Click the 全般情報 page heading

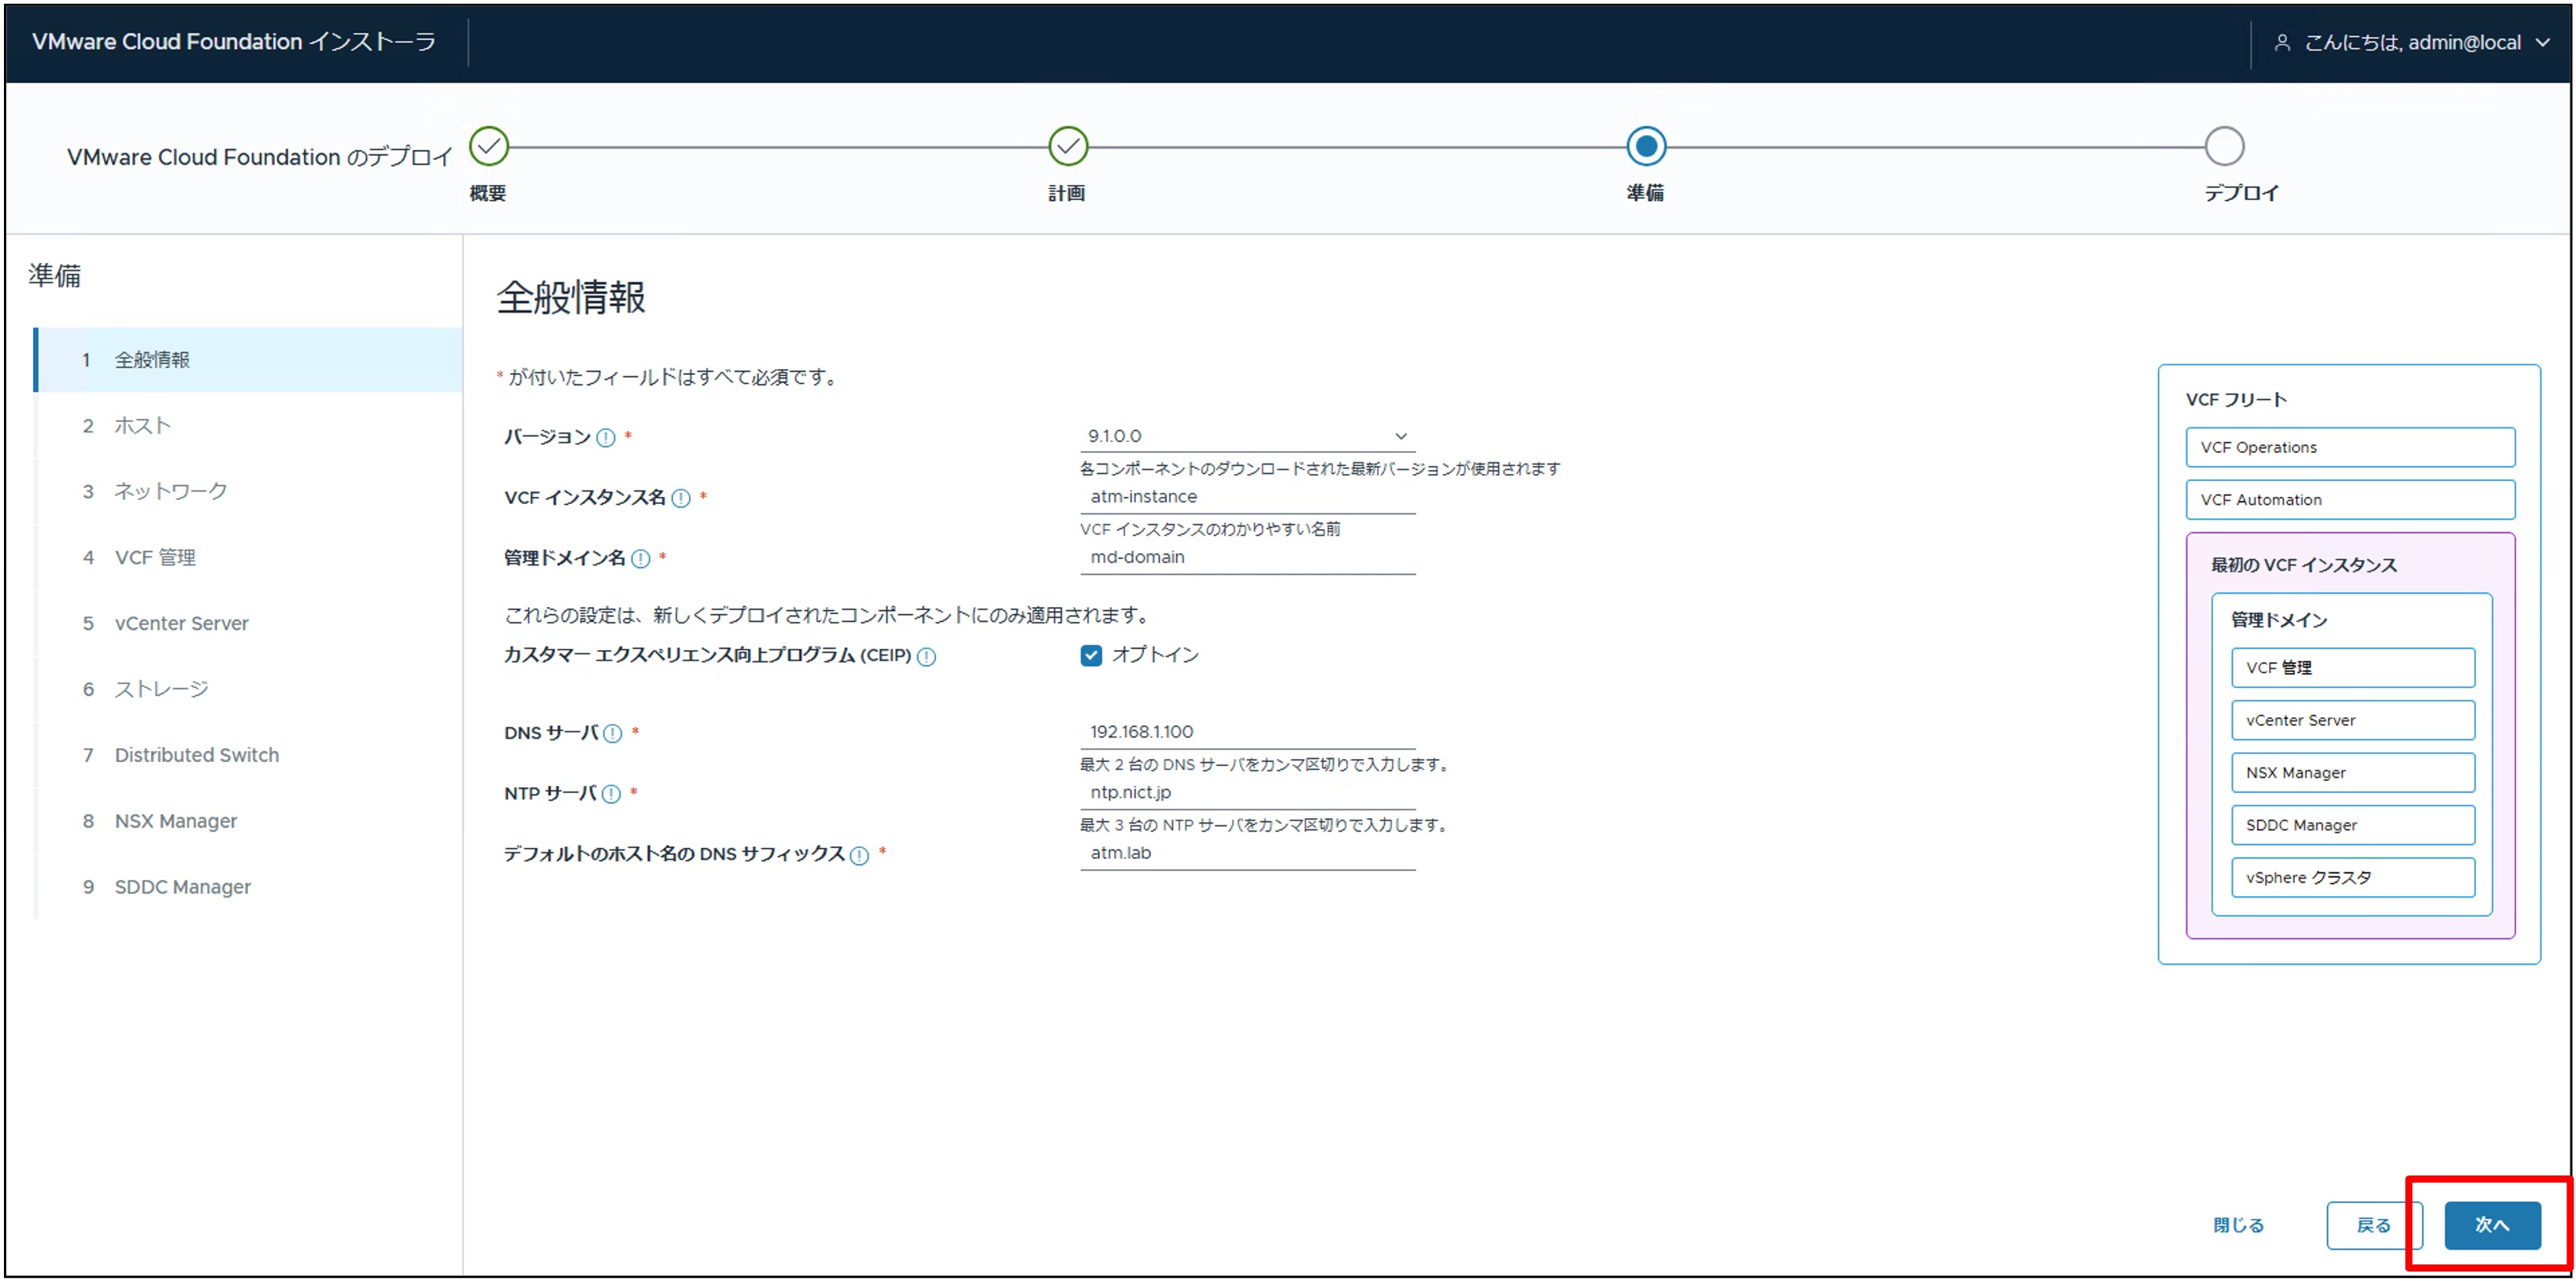click(x=571, y=298)
